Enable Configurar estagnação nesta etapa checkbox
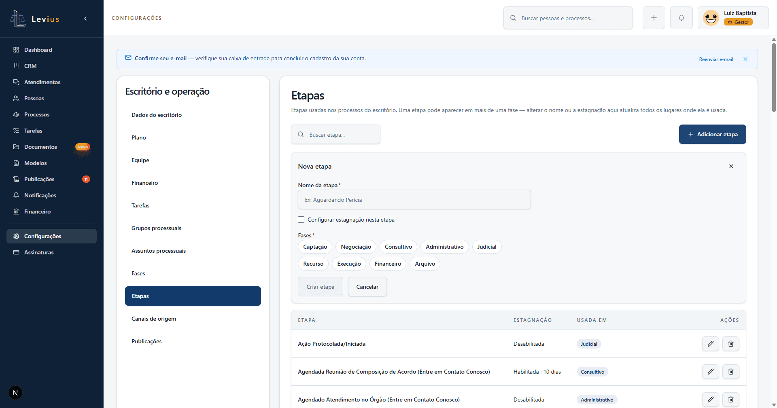This screenshot has height=408, width=777. [x=301, y=220]
